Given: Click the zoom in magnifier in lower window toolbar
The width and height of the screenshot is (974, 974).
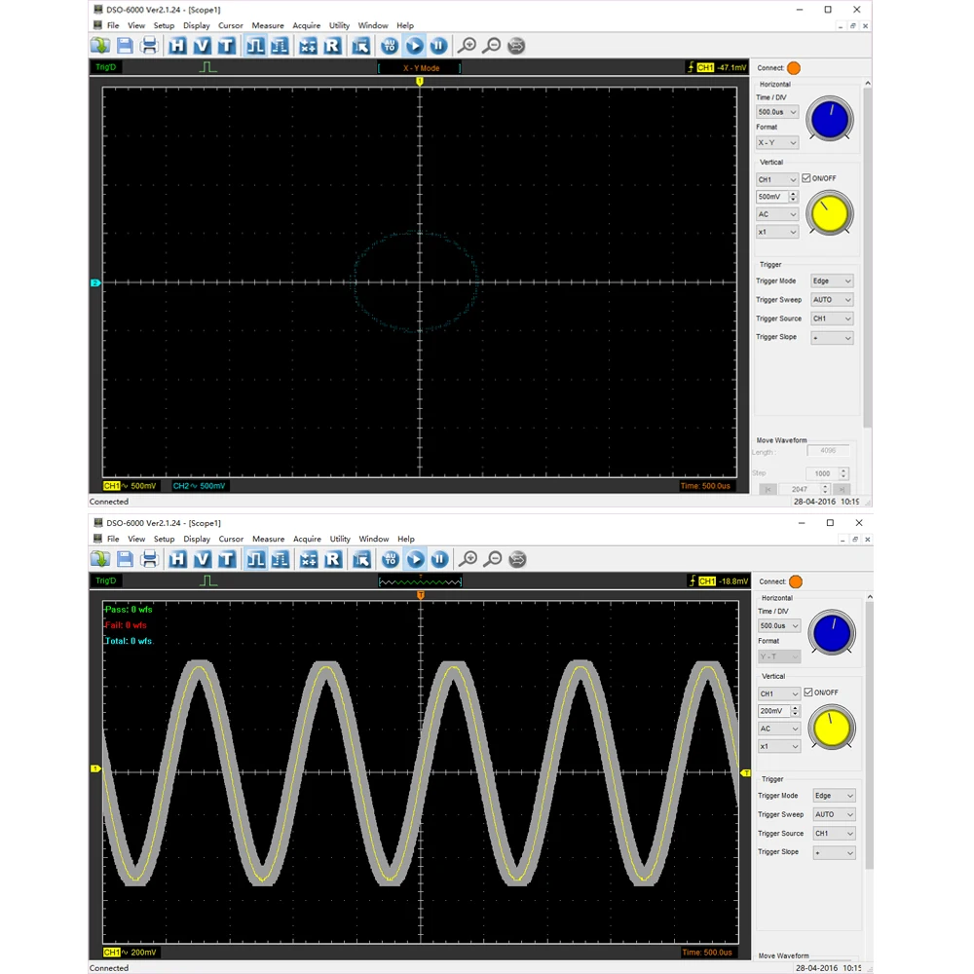Looking at the screenshot, I should pyautogui.click(x=468, y=559).
